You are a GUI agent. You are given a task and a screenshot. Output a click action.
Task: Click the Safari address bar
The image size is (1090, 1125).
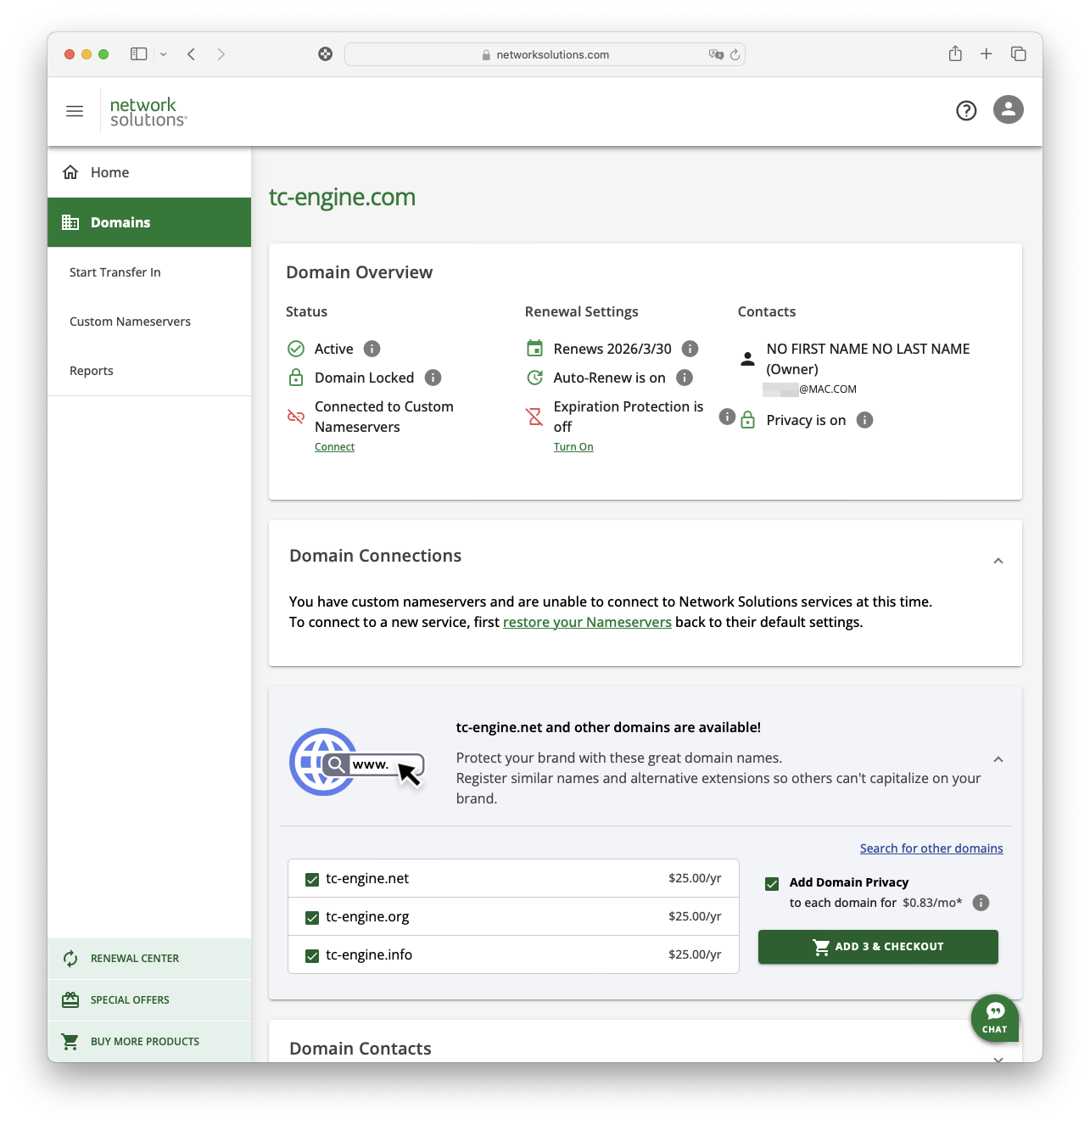click(x=545, y=54)
